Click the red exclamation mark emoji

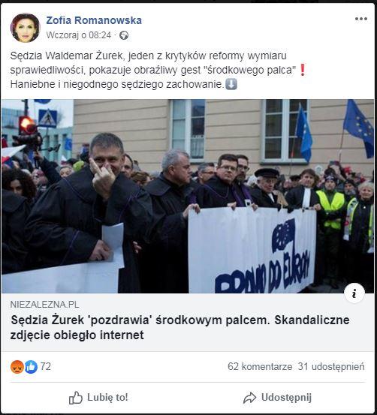point(303,70)
